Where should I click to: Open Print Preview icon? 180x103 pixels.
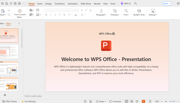coord(19,4)
